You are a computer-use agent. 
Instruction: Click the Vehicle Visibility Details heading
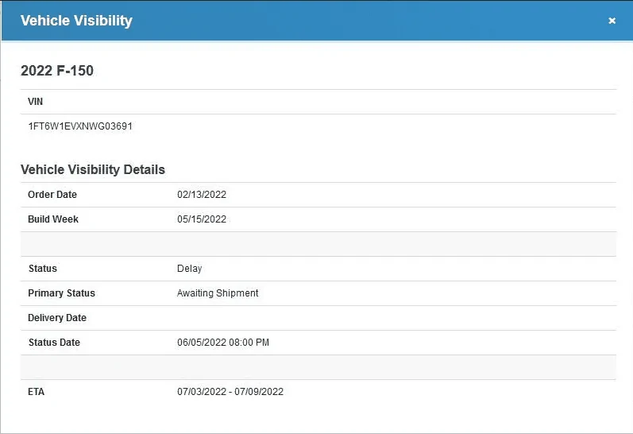coord(93,169)
